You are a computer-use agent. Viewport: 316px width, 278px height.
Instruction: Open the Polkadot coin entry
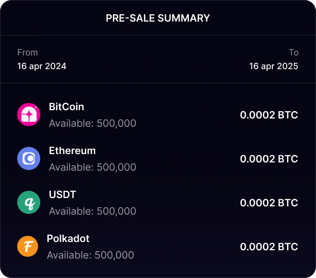coord(68,238)
